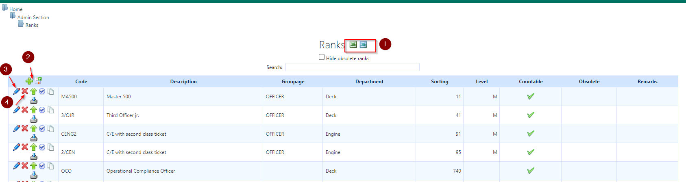Viewport: 686px width, 182px height.
Task: Select the sorting value 740
Action: (x=457, y=171)
